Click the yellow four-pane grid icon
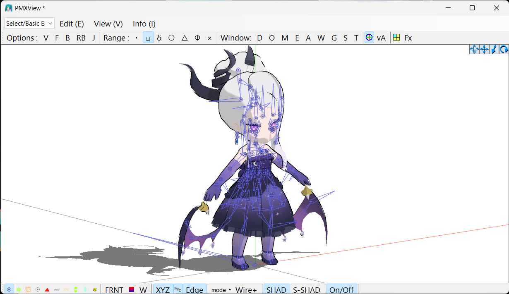Image resolution: width=509 pixels, height=294 pixels. coord(396,38)
